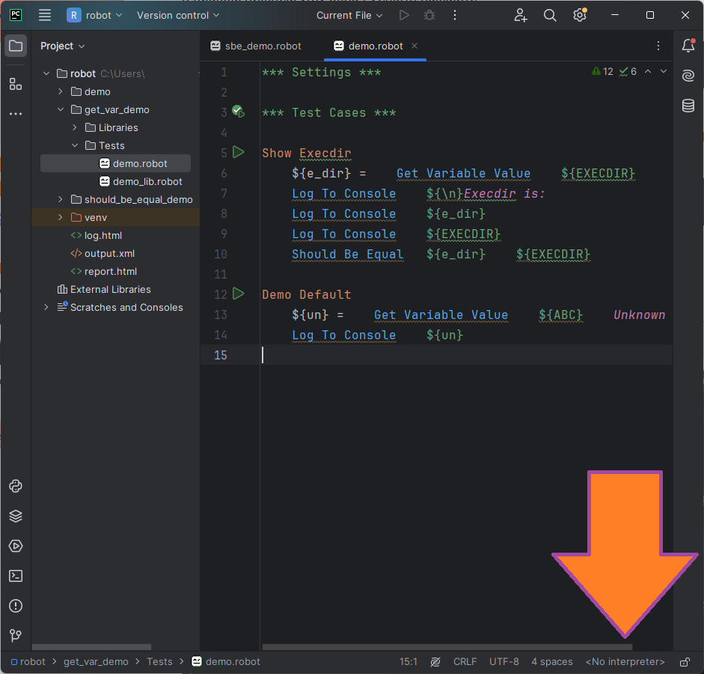Select demo_lib.robot in project tree

[141, 181]
